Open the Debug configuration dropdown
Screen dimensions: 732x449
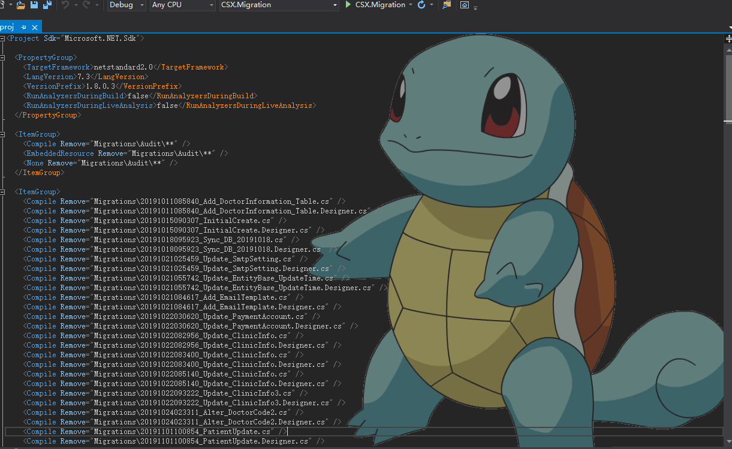coord(126,5)
